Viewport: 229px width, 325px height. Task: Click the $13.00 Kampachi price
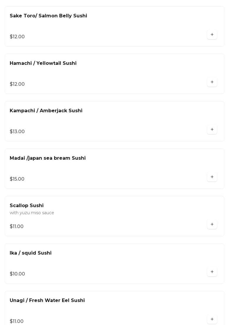(17, 132)
